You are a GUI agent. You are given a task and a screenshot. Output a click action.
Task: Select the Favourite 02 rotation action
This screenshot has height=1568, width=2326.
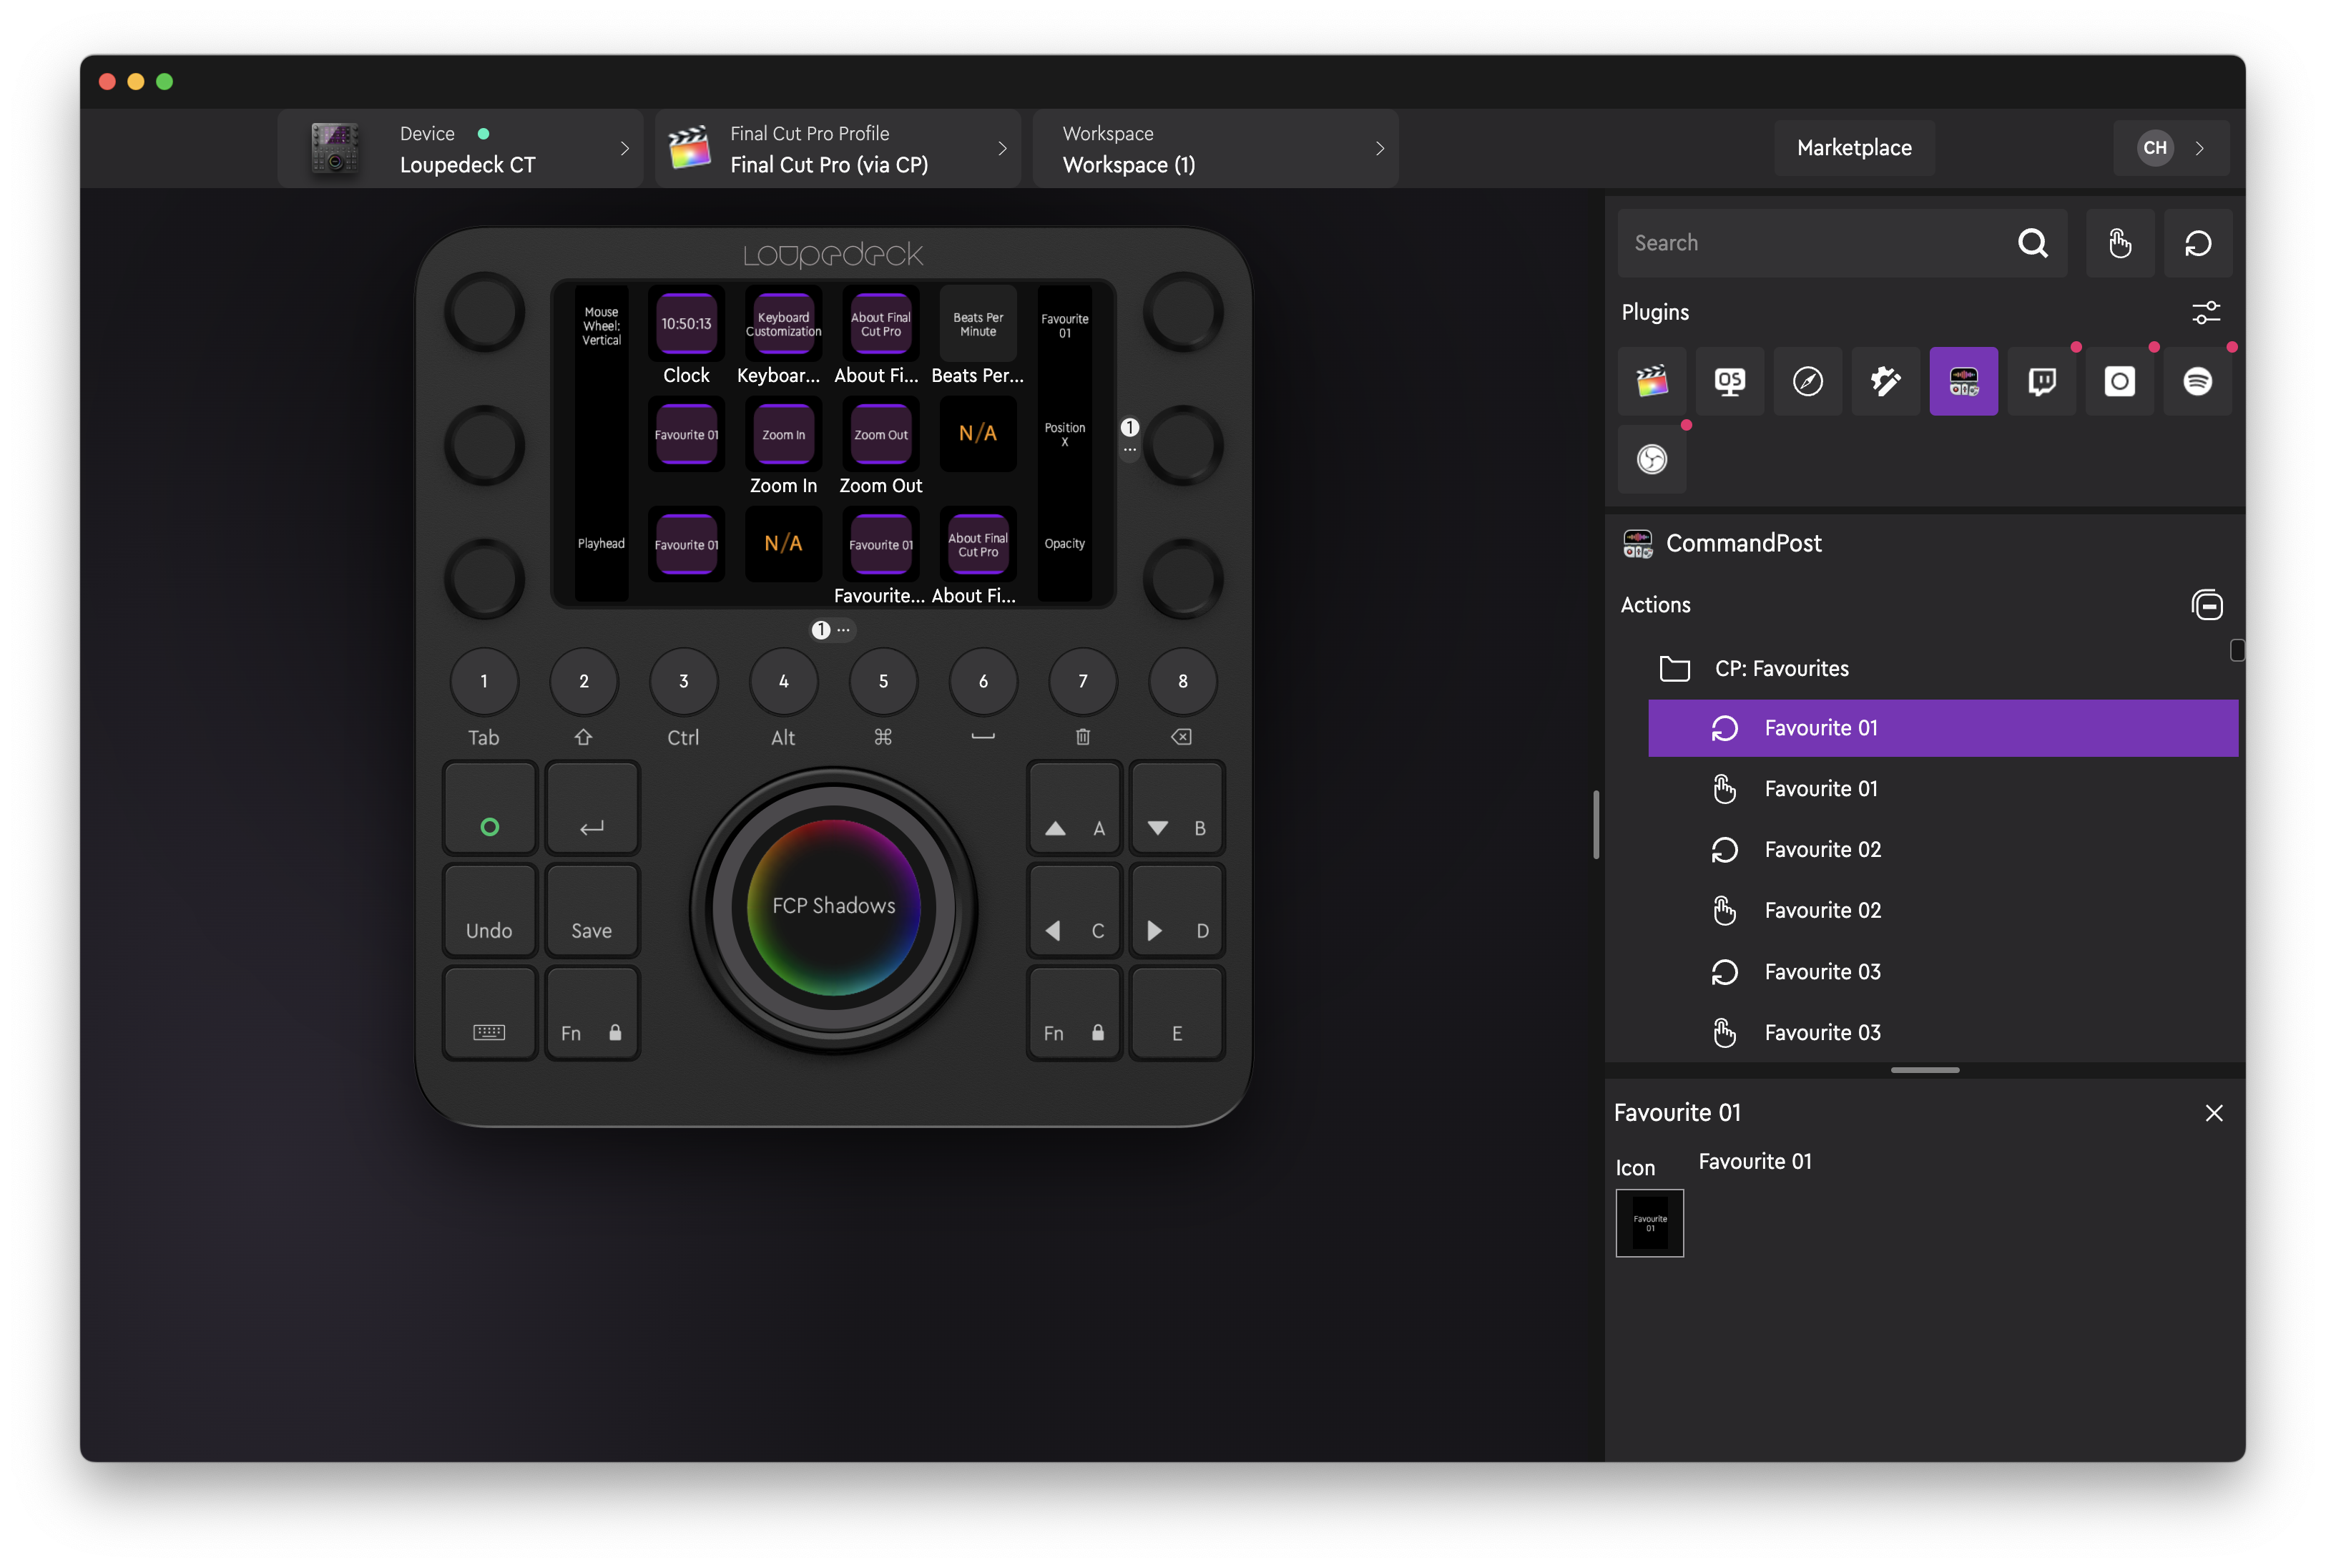[x=1822, y=849]
